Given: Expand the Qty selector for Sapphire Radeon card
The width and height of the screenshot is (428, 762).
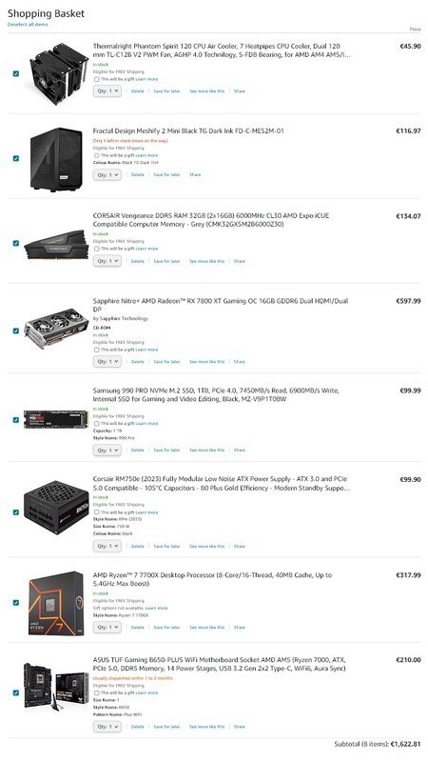Looking at the screenshot, I should [107, 362].
